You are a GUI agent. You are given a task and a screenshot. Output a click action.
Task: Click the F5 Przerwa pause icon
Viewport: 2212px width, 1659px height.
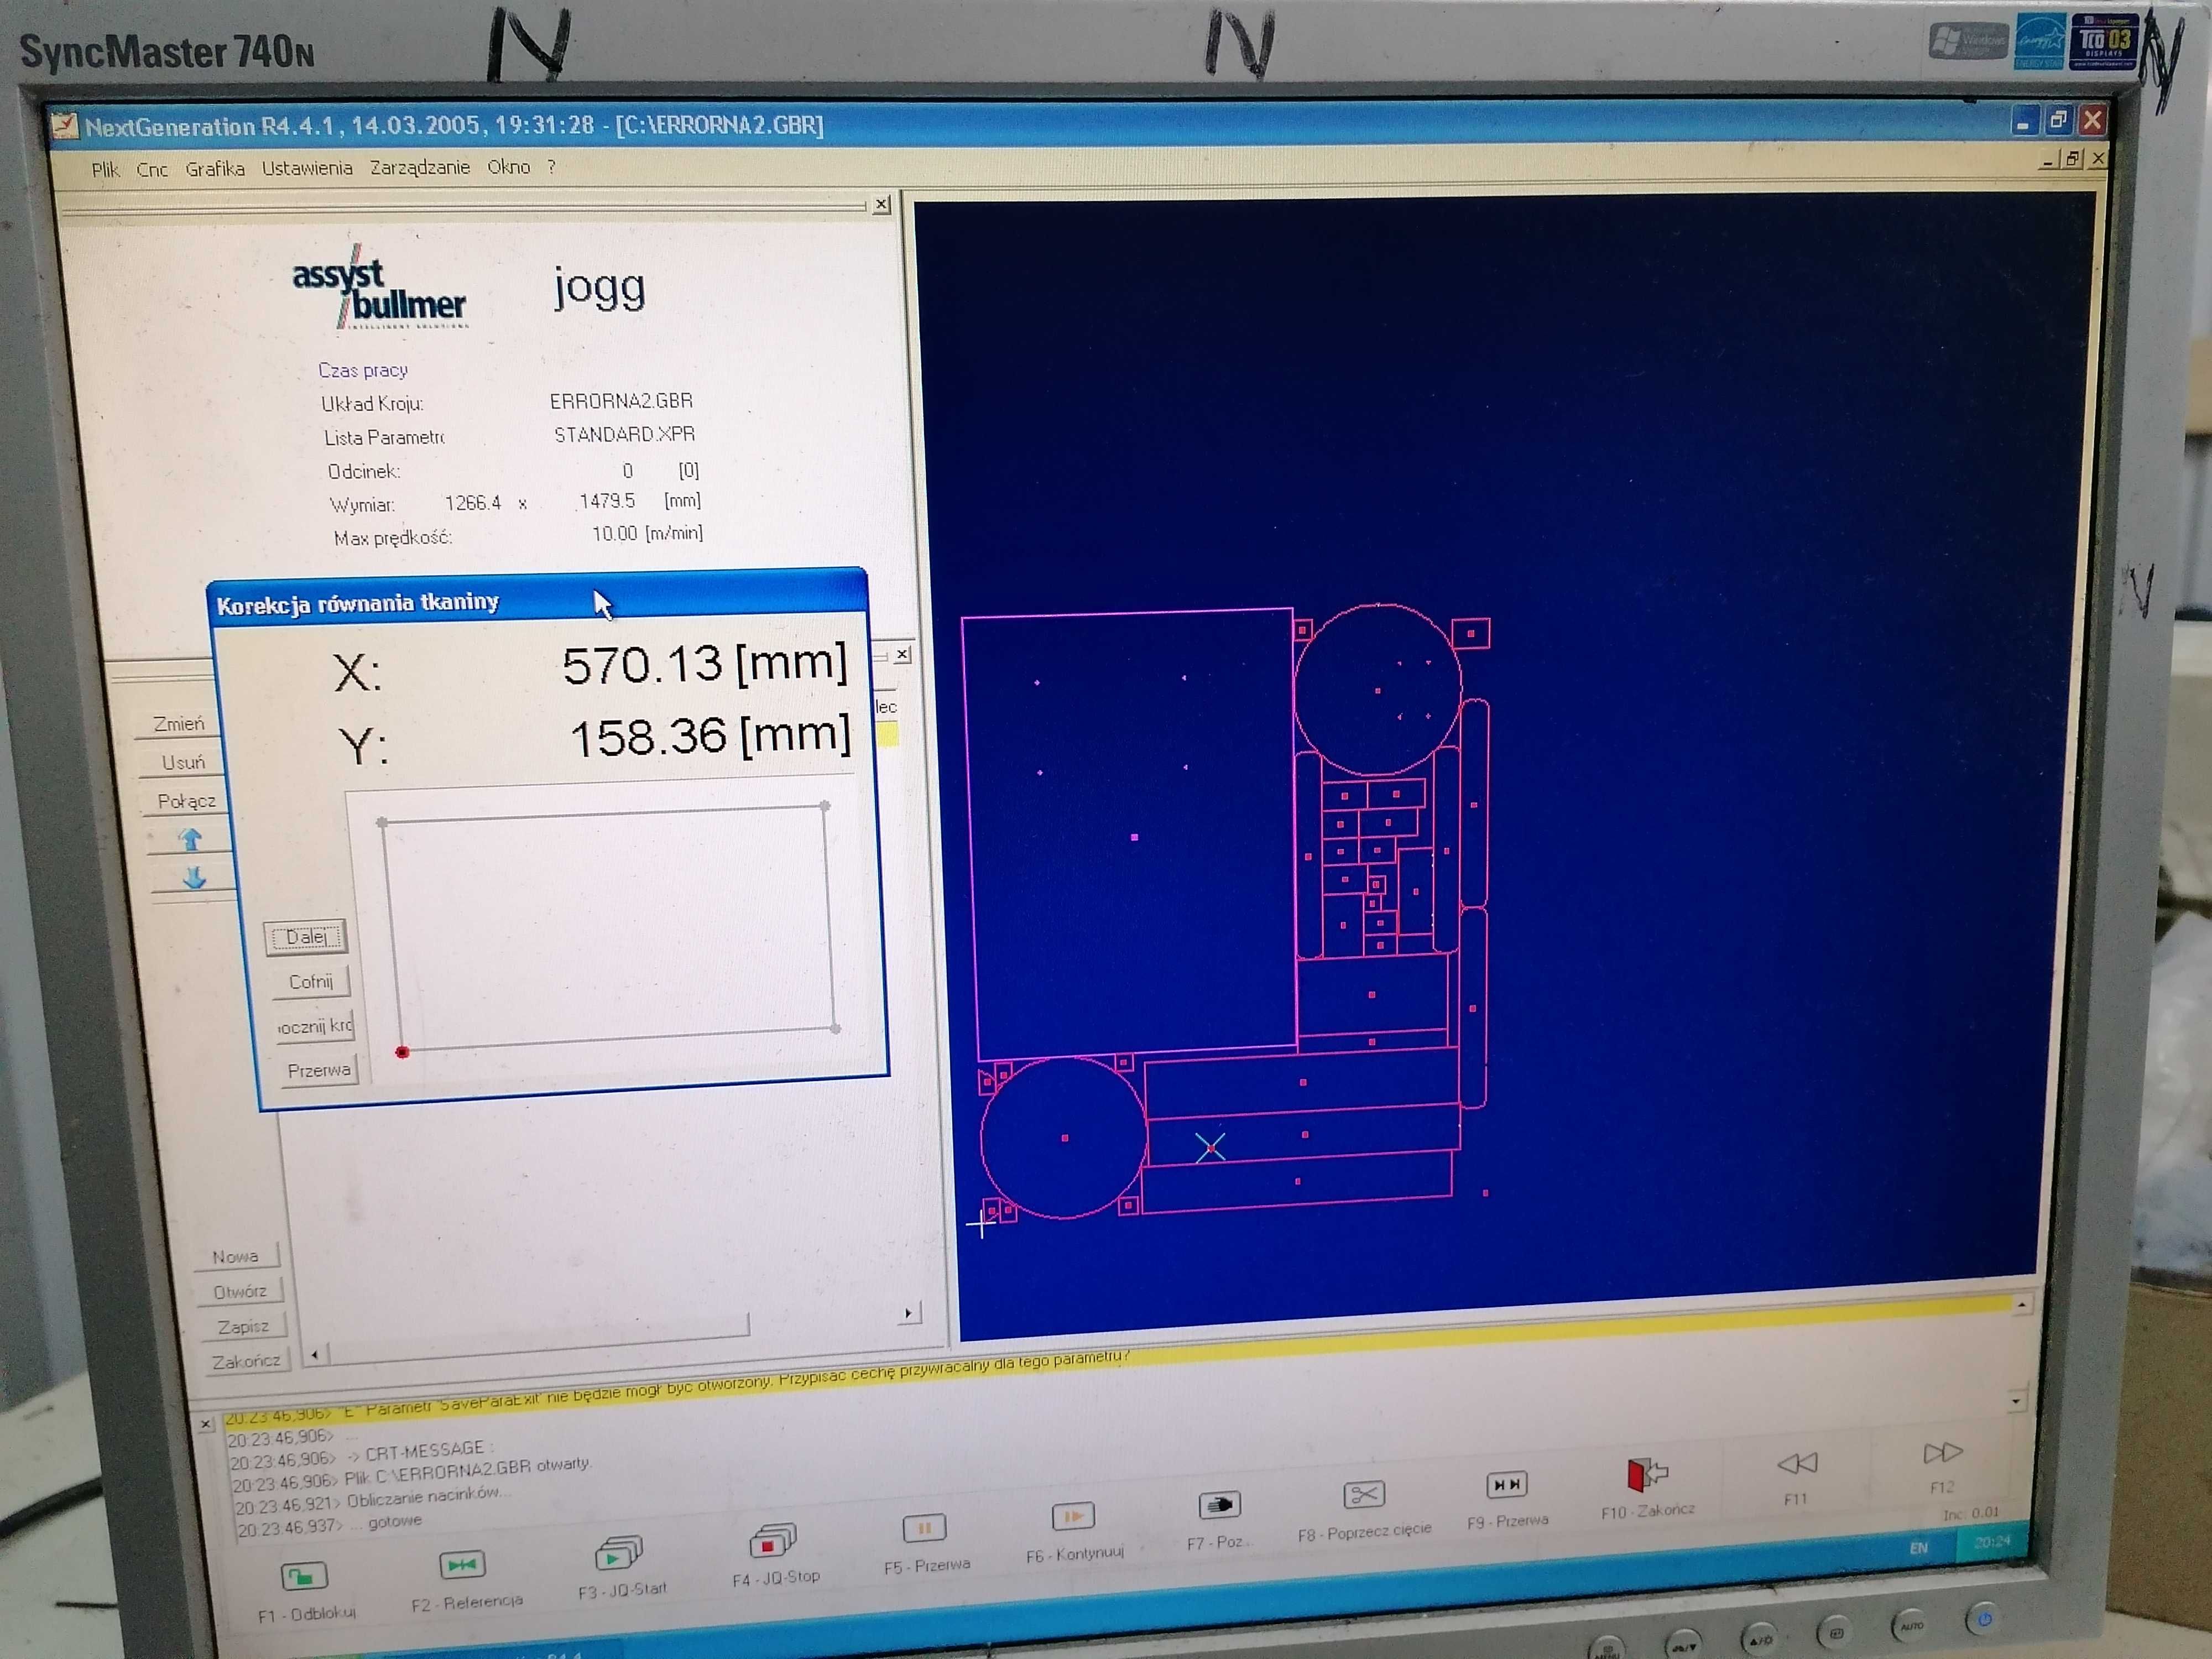point(923,1528)
